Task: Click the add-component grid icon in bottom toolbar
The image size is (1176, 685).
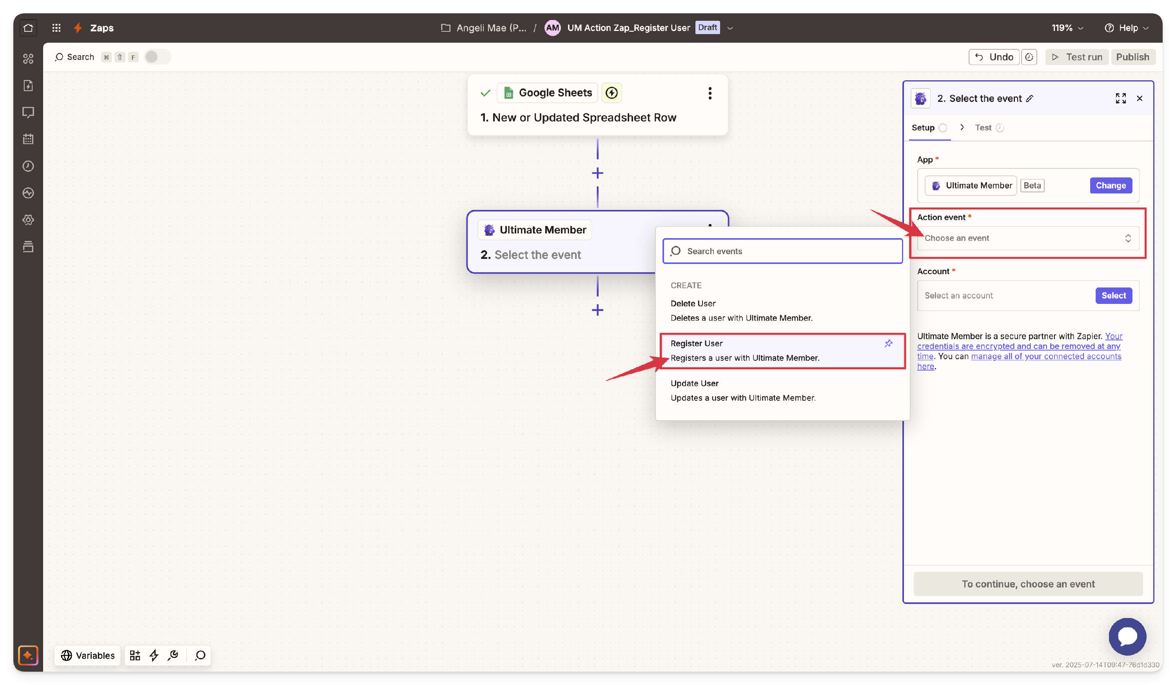Action: 135,655
